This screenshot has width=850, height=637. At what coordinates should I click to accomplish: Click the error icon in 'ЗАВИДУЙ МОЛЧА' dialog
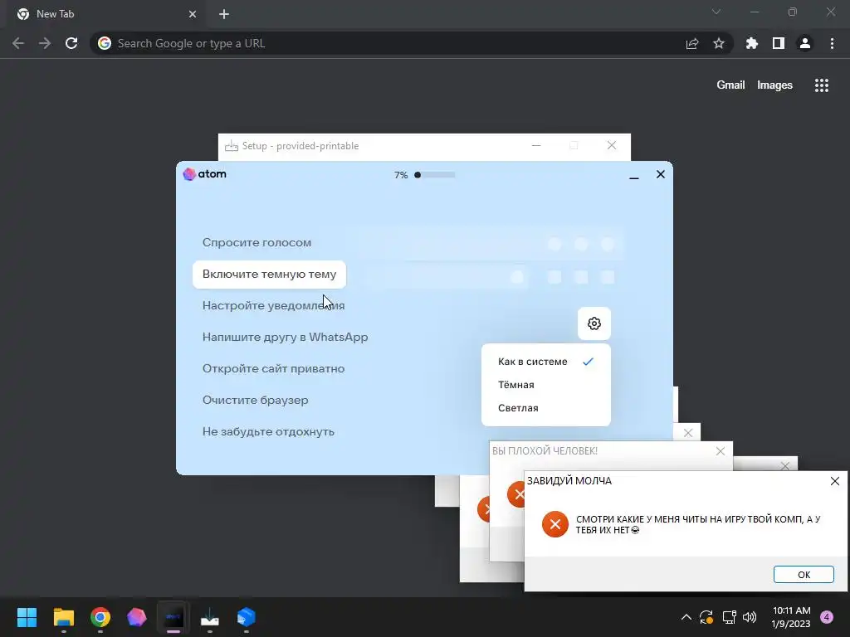[x=554, y=524]
